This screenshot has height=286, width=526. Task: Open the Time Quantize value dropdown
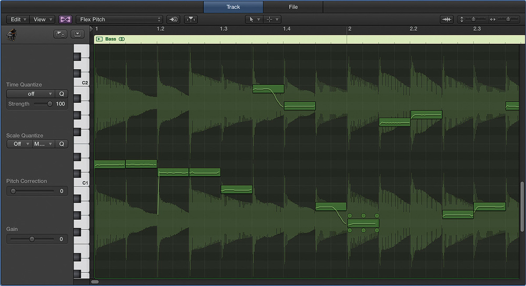click(31, 94)
